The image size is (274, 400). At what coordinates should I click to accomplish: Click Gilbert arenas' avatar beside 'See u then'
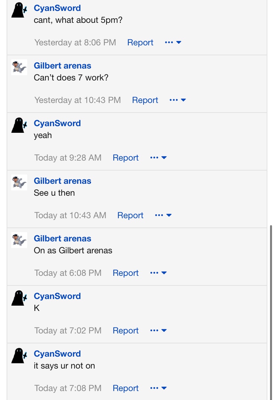point(19,182)
